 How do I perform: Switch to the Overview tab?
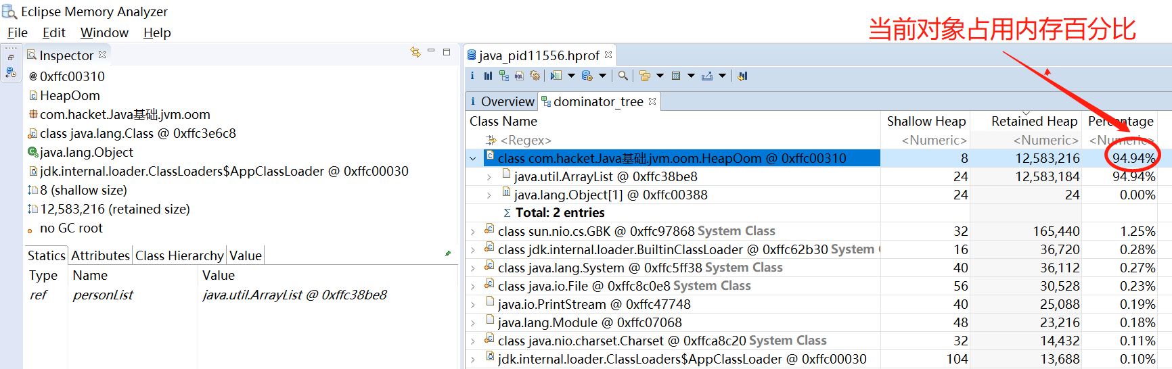coord(501,101)
